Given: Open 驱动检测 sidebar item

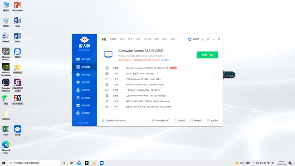Looking at the screenshot, I should point(83,98).
